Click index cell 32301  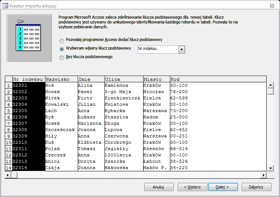[29, 85]
